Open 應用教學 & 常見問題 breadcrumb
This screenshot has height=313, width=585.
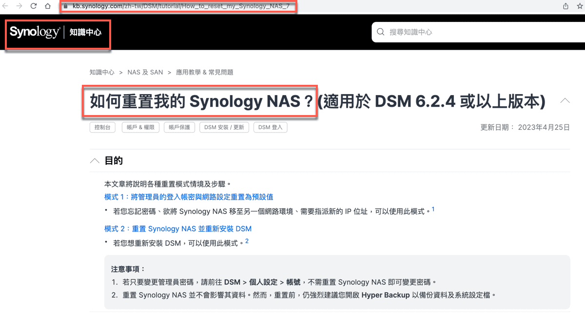point(205,72)
